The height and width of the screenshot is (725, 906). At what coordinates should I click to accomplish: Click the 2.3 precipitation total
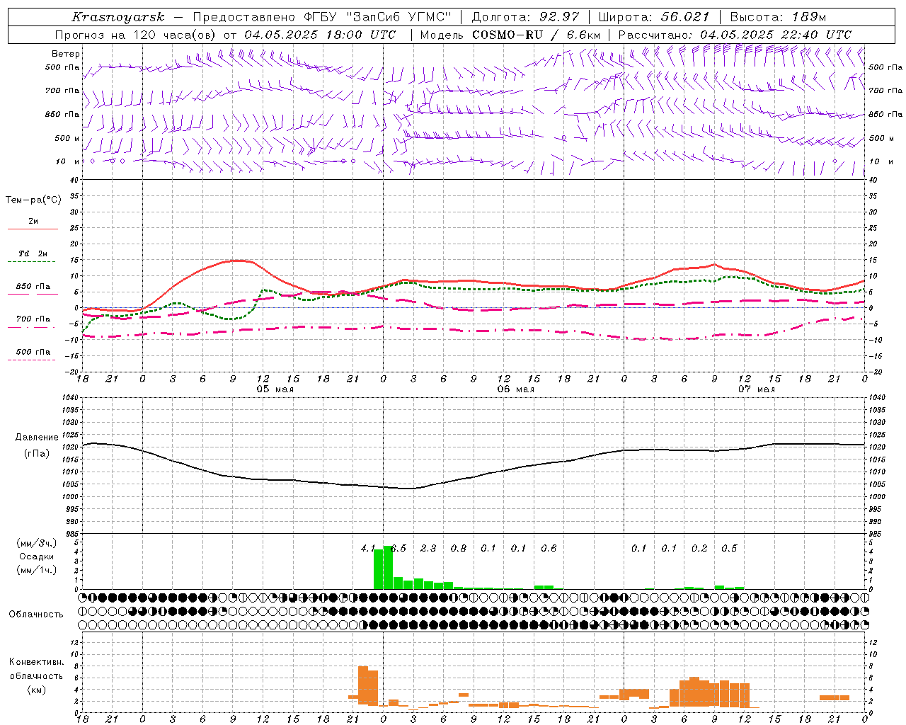tap(428, 548)
